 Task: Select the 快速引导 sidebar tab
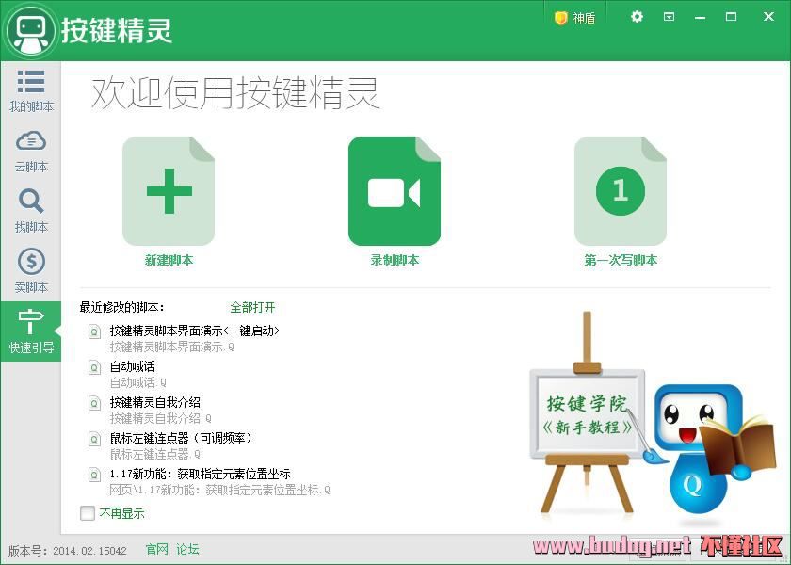(31, 331)
